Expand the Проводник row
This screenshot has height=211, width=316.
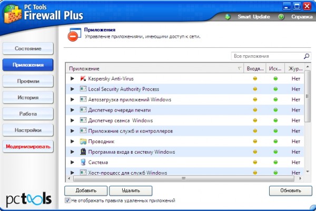(72, 142)
